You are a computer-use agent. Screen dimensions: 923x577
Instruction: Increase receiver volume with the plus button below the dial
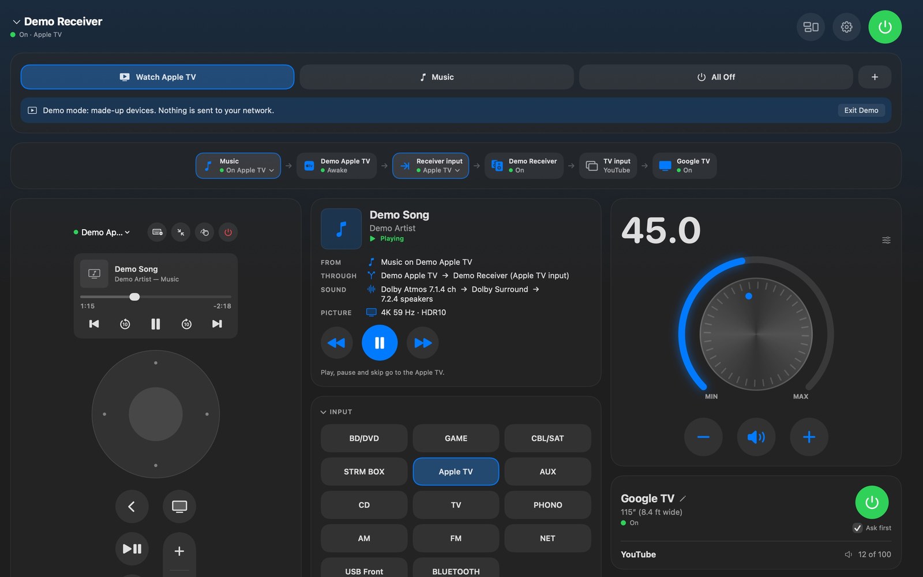pos(809,437)
